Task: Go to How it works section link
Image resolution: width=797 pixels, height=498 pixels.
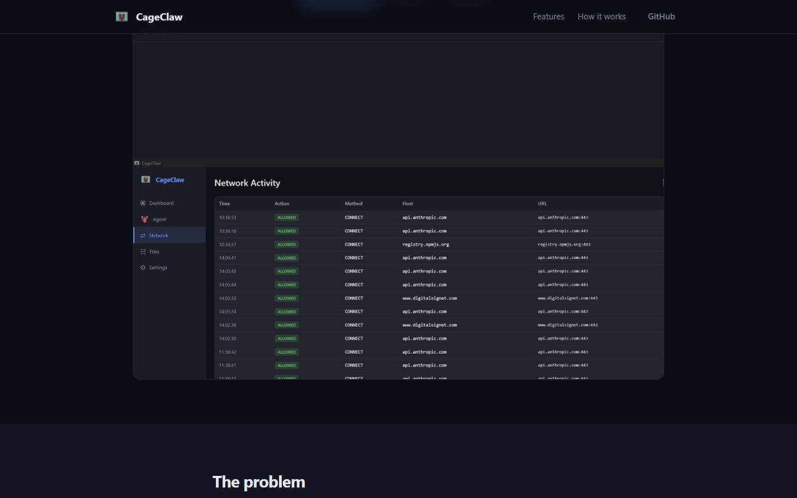Action: (602, 17)
